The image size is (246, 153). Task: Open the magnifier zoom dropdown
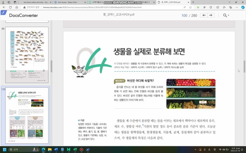pyautogui.click(x=226, y=15)
